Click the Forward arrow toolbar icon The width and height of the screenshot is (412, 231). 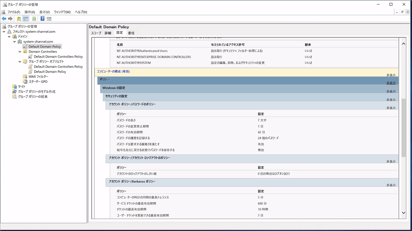[x=11, y=18]
